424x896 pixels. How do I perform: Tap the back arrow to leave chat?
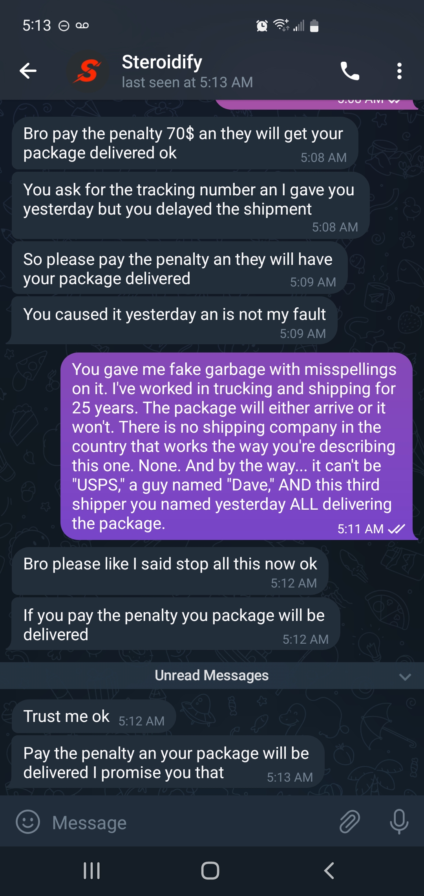tap(28, 71)
